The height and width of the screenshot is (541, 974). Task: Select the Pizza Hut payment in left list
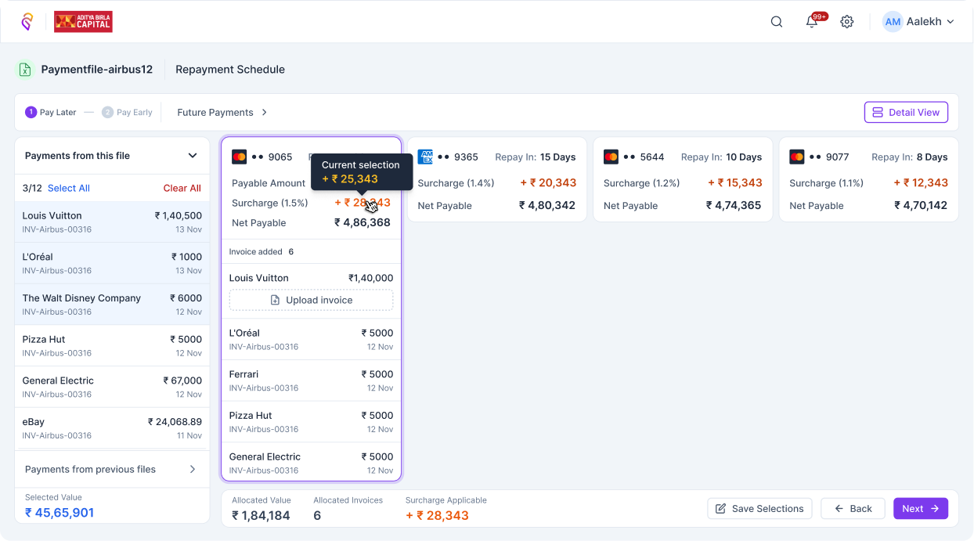point(112,346)
